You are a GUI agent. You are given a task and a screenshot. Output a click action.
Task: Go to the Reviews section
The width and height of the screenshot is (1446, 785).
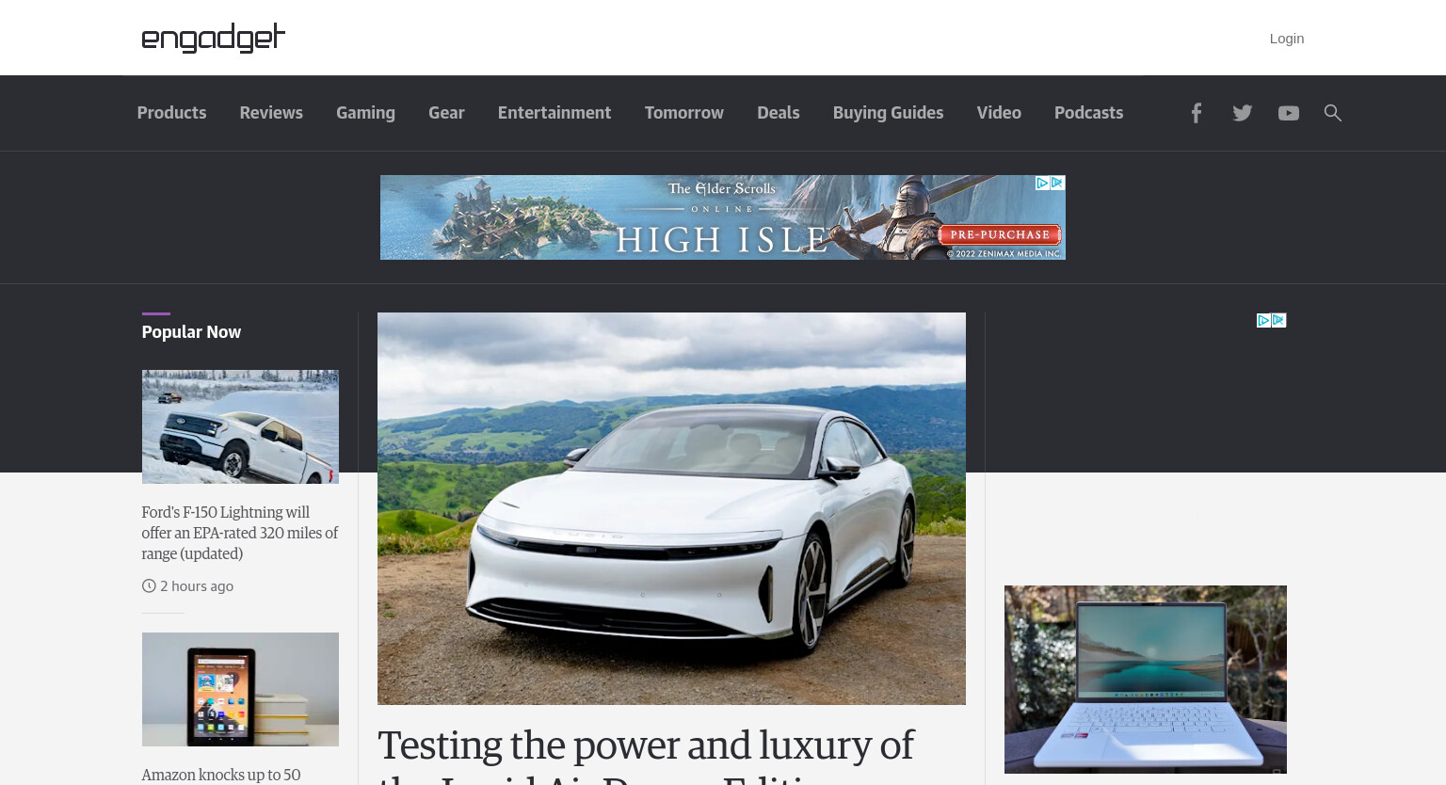[271, 113]
